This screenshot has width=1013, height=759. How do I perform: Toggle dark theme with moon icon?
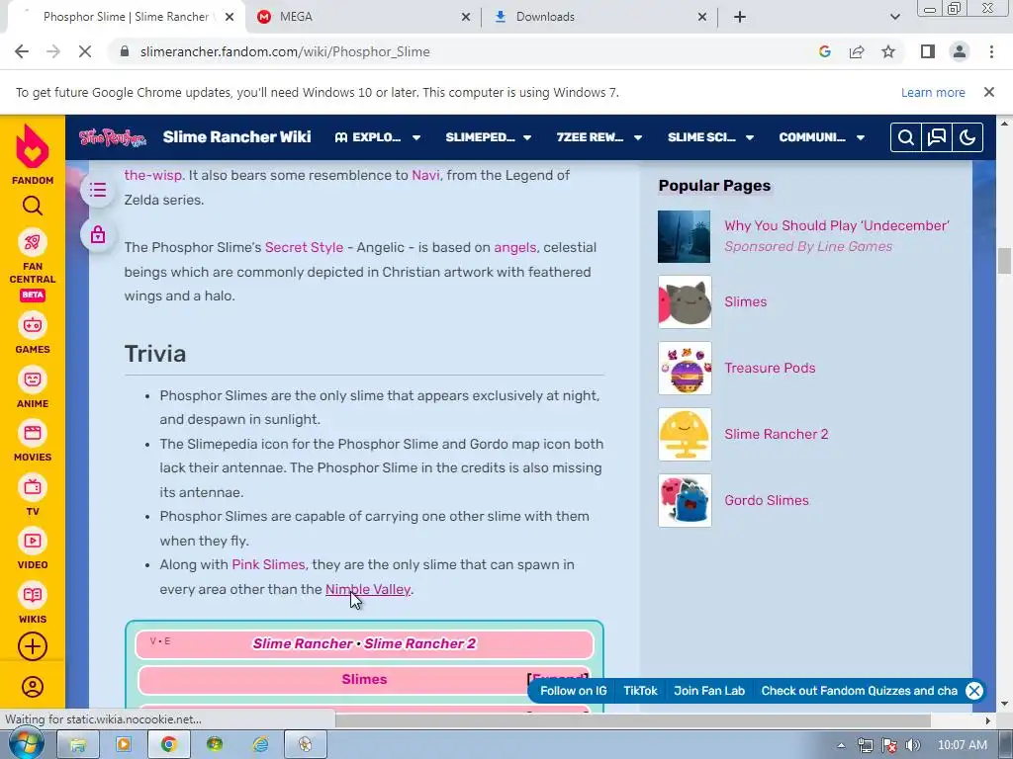tap(967, 137)
